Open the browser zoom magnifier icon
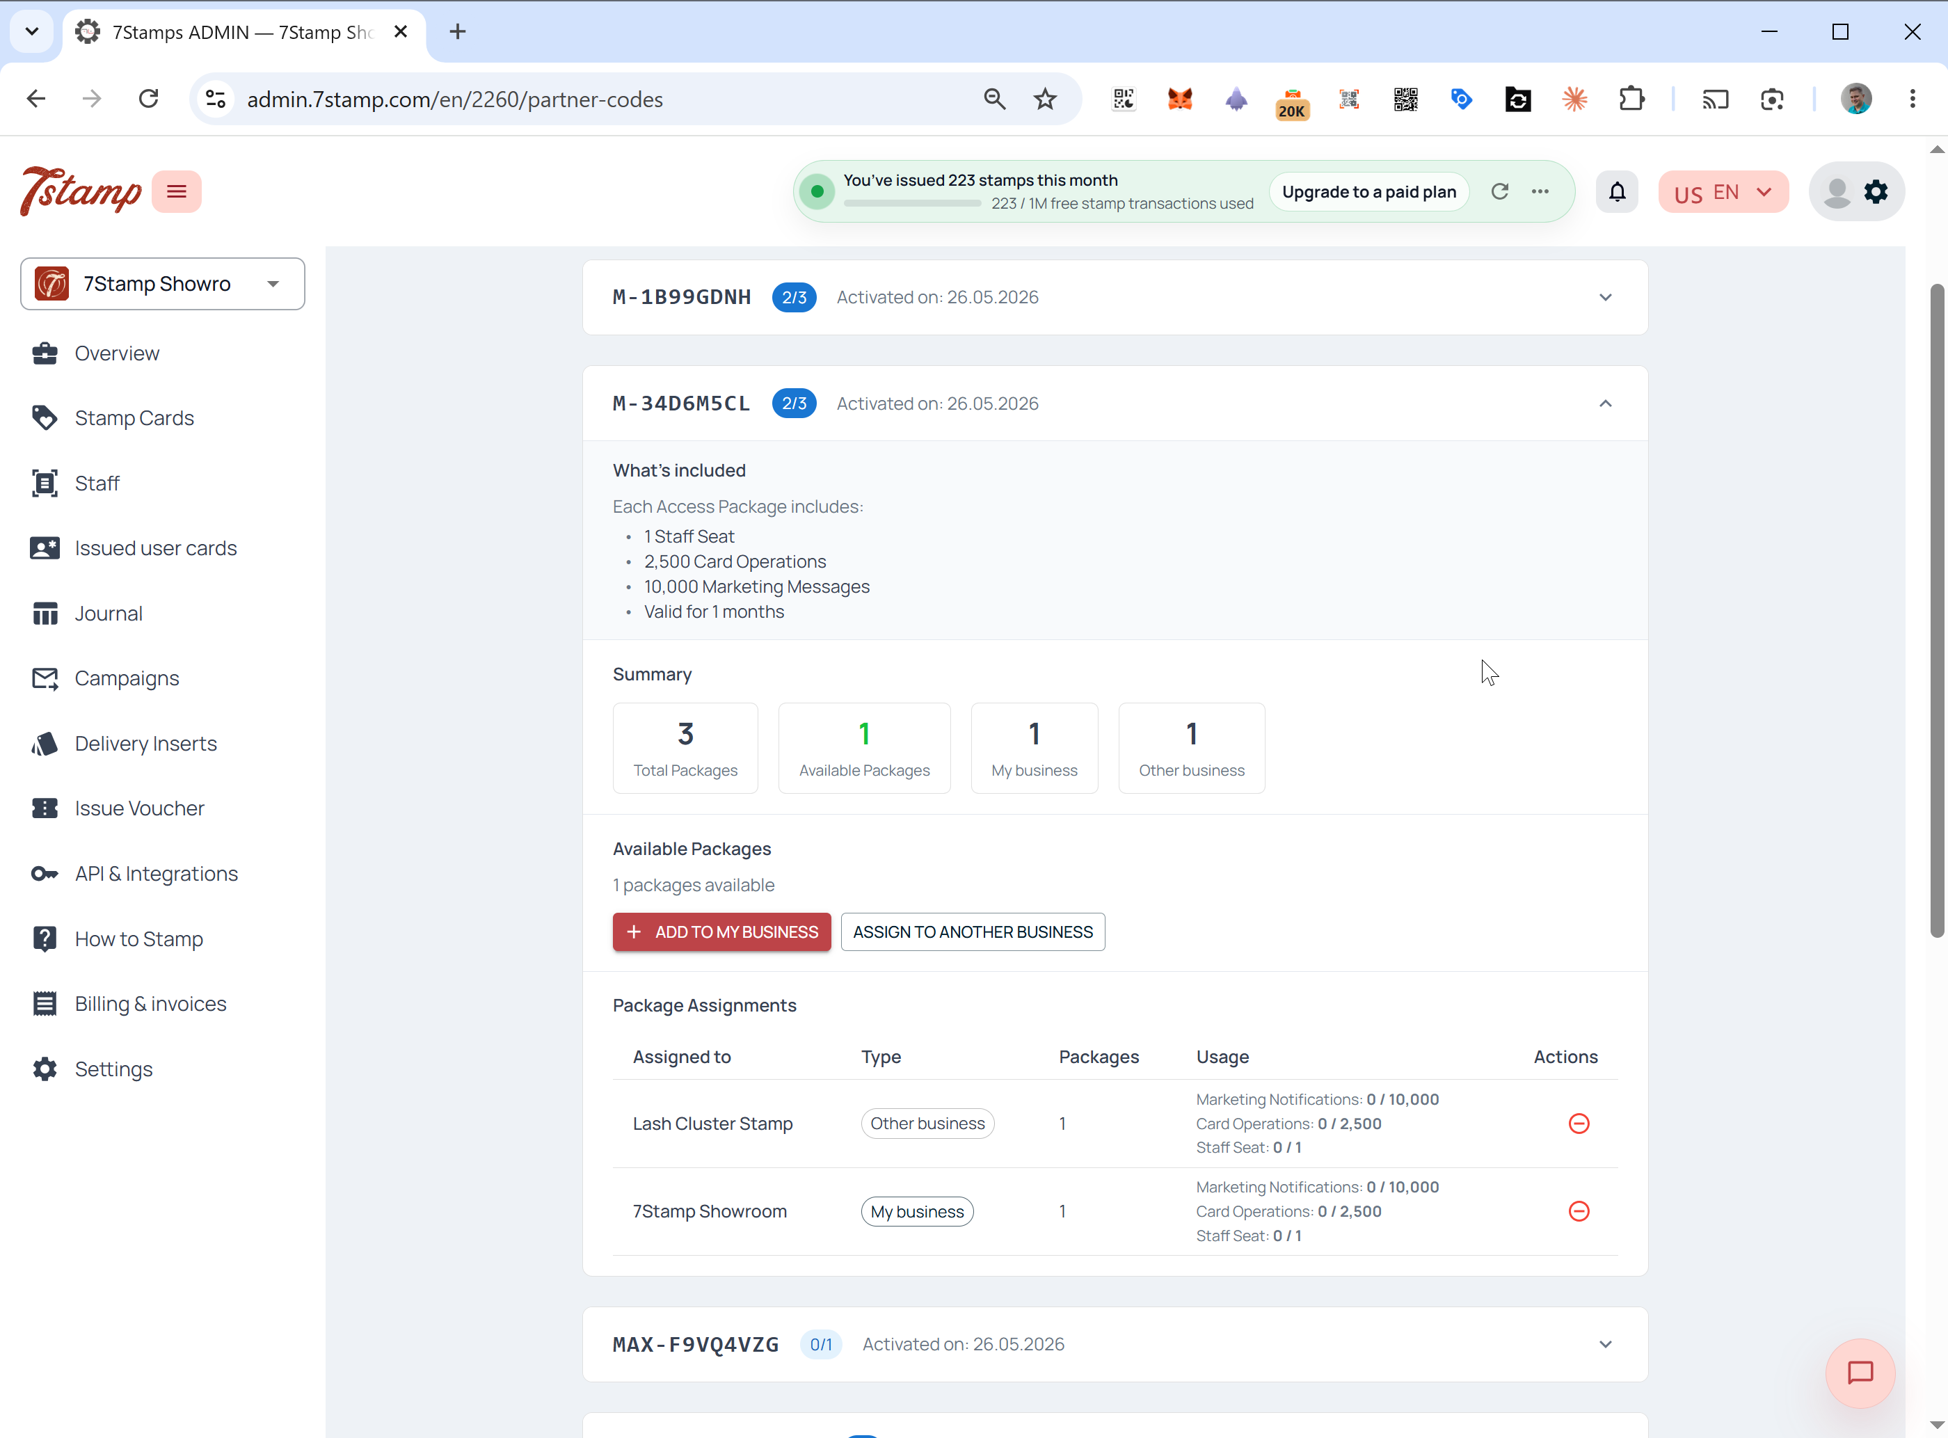1948x1438 pixels. [x=994, y=99]
